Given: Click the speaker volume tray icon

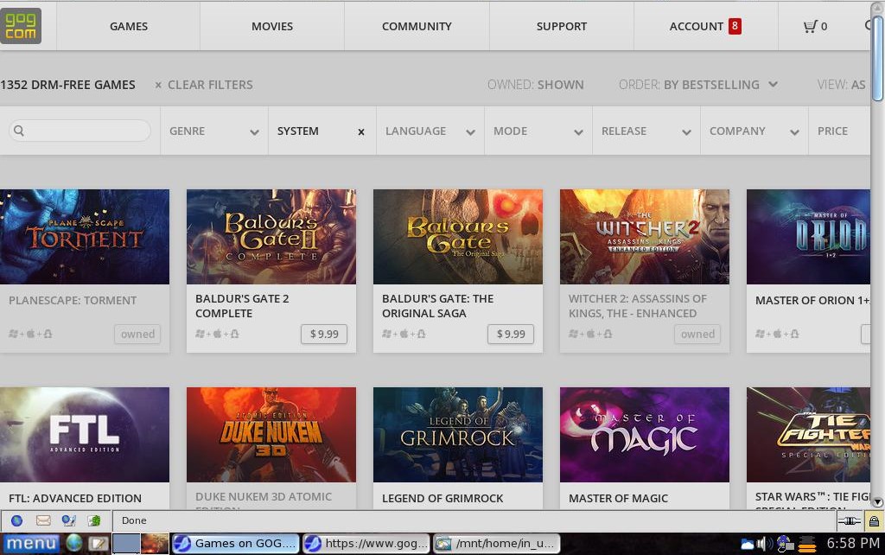Looking at the screenshot, I should (x=764, y=544).
